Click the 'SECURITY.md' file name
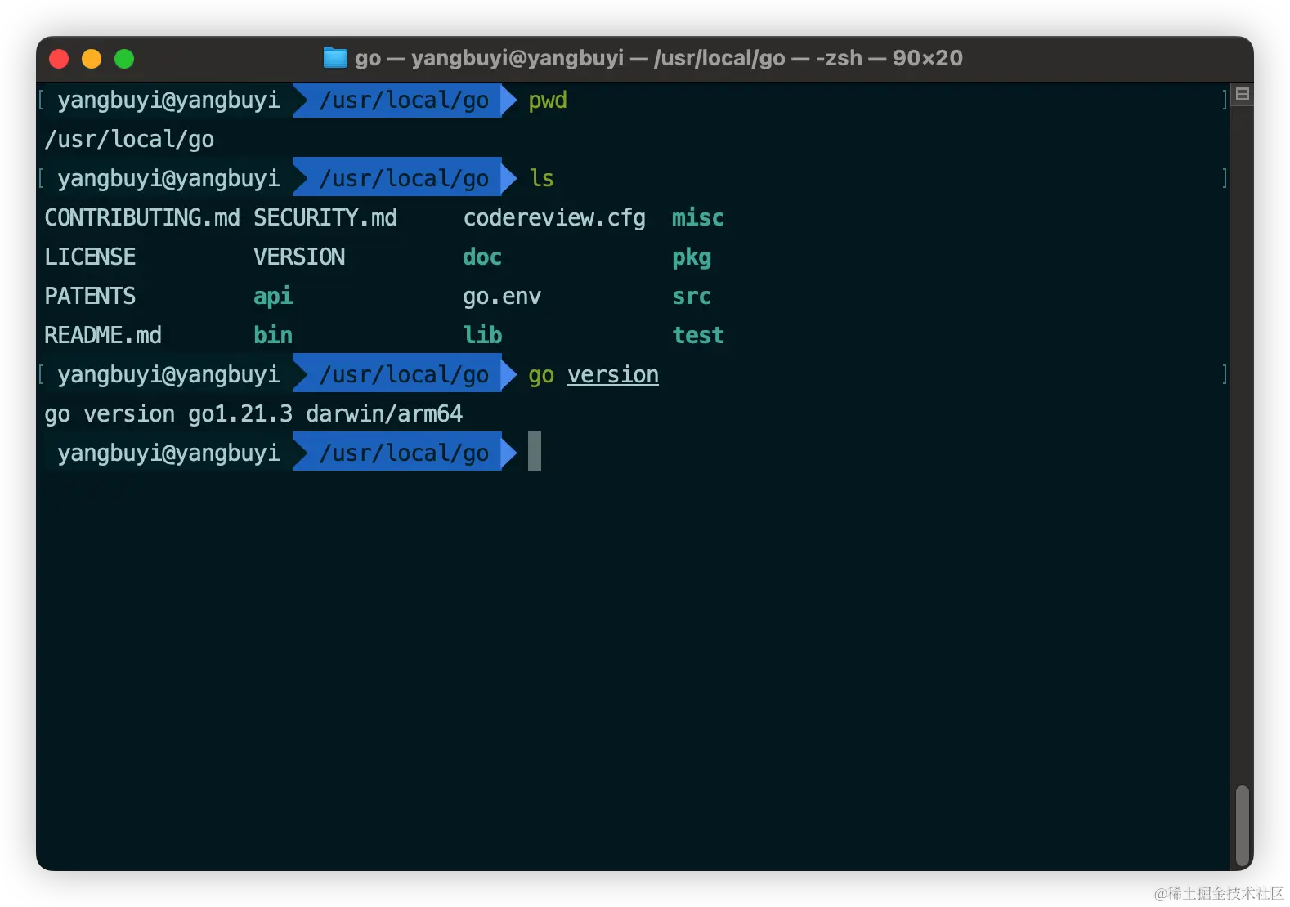The height and width of the screenshot is (907, 1290). coord(325,218)
